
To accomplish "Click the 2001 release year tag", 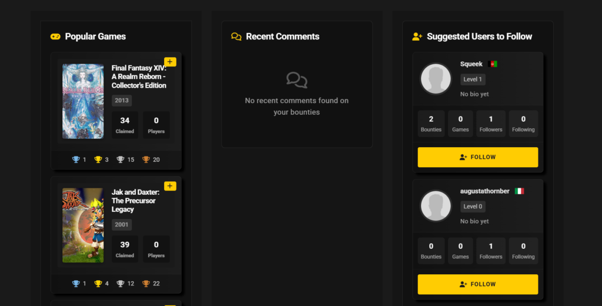I will (122, 225).
